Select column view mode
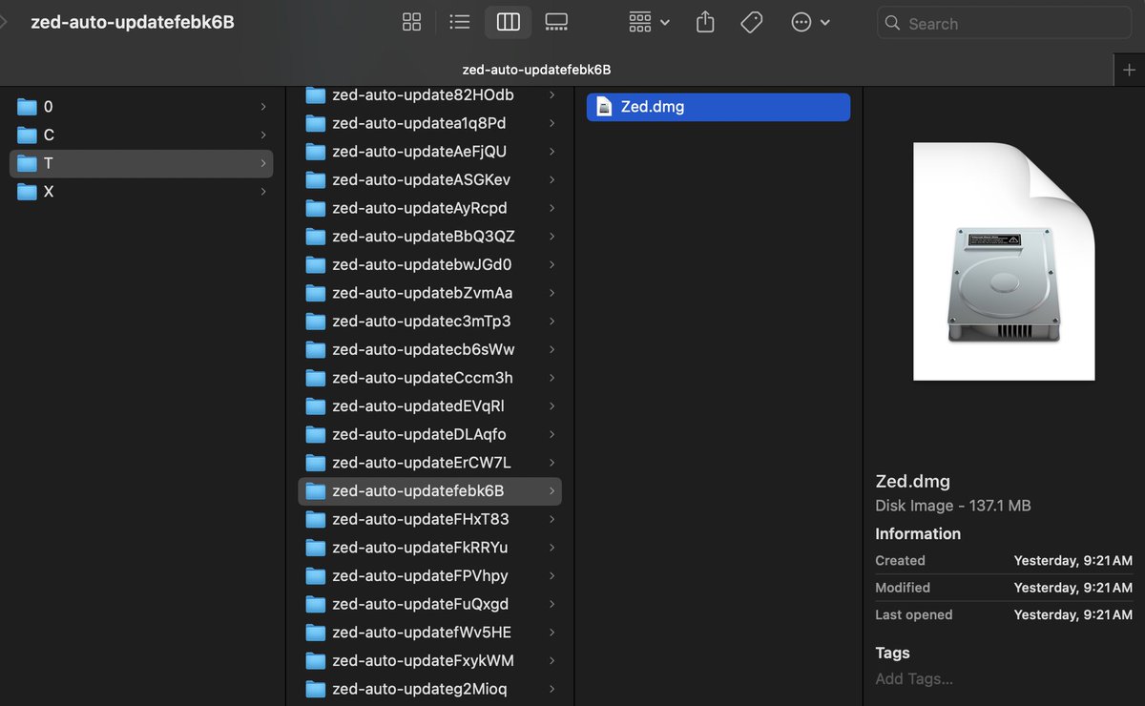1145x706 pixels. point(509,22)
